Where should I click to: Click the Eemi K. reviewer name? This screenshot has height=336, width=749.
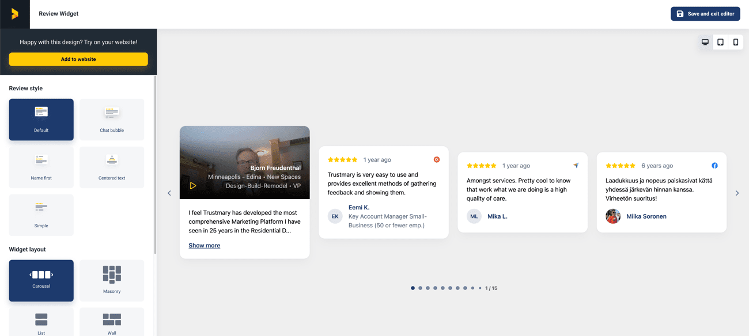[359, 207]
